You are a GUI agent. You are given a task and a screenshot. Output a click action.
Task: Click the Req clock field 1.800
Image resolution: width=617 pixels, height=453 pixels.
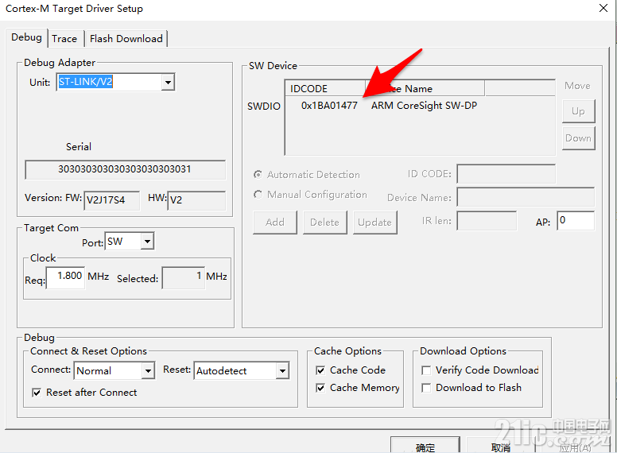[x=66, y=277]
